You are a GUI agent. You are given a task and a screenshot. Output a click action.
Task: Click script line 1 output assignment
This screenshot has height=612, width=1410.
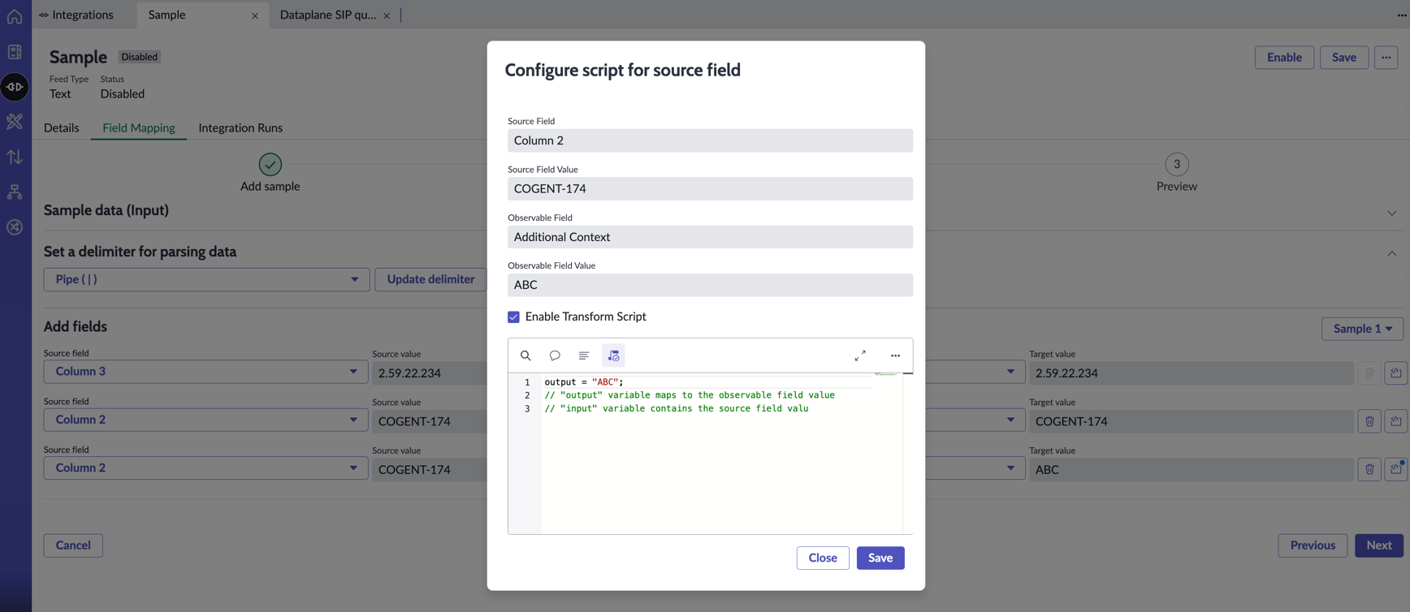[584, 381]
